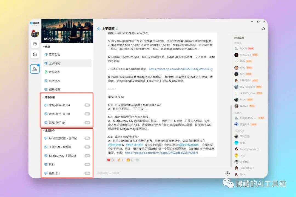The height and width of the screenshot is (197, 296).
Task: Minimize the QQ频道 window
Action: tap(252, 22)
